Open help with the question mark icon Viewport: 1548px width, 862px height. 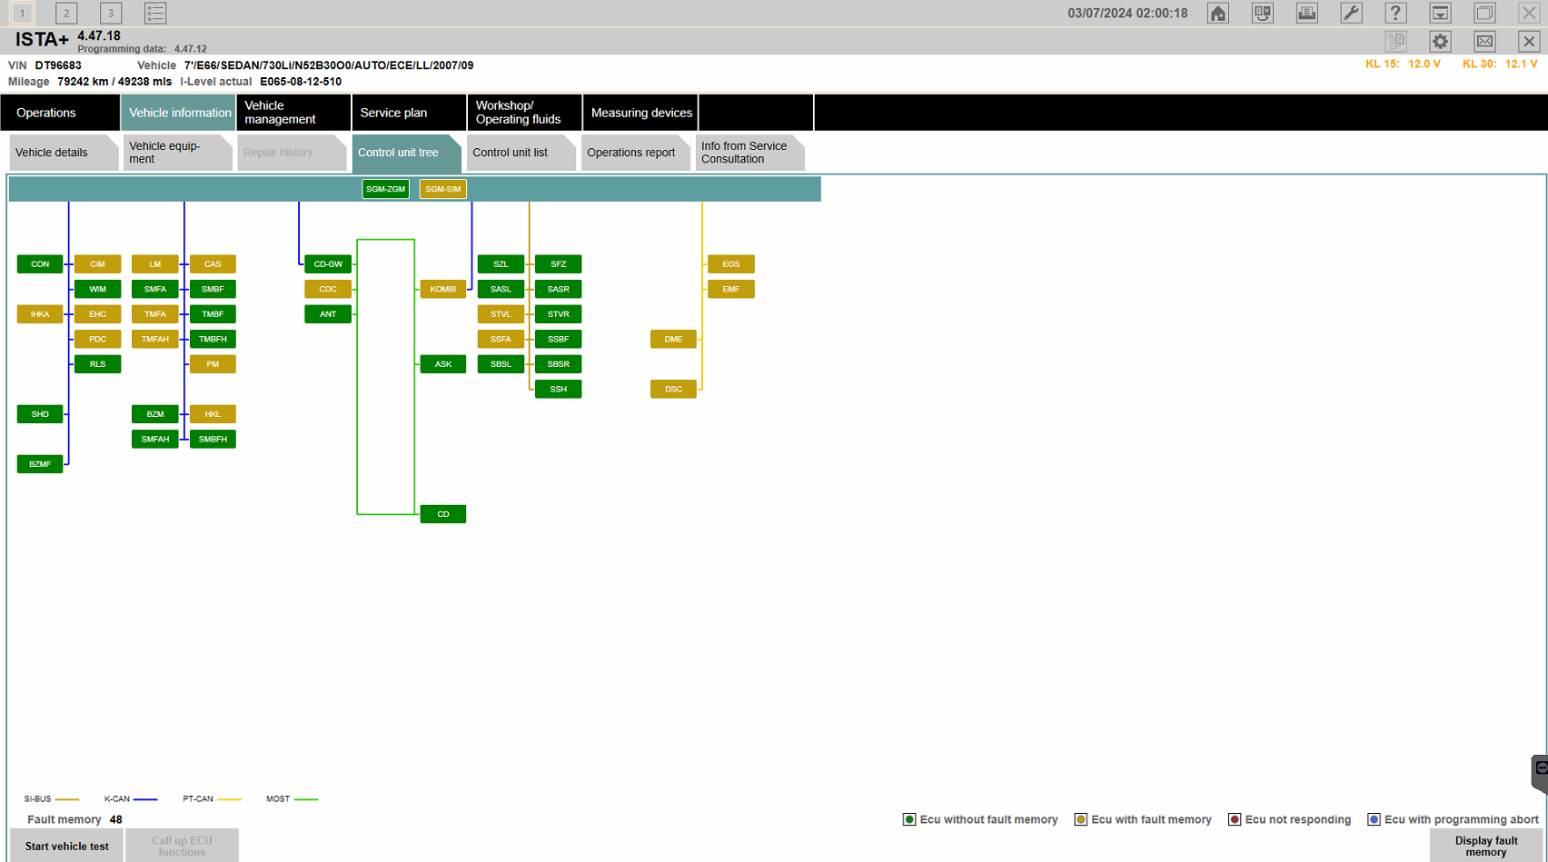pyautogui.click(x=1395, y=13)
